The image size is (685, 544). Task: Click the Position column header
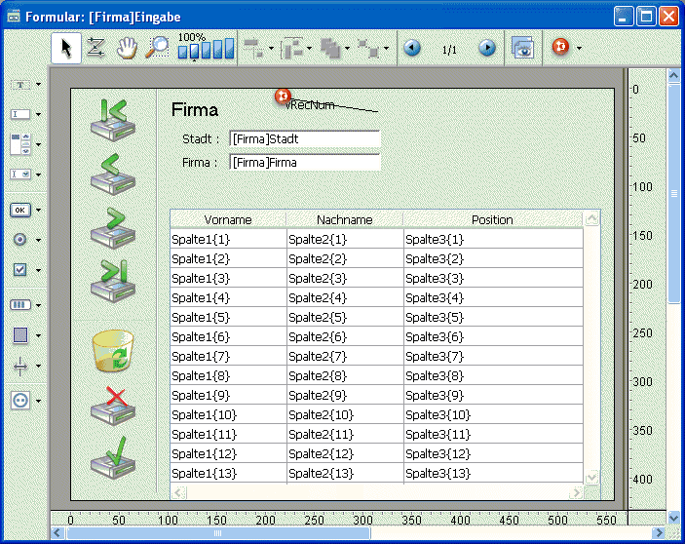tap(491, 220)
